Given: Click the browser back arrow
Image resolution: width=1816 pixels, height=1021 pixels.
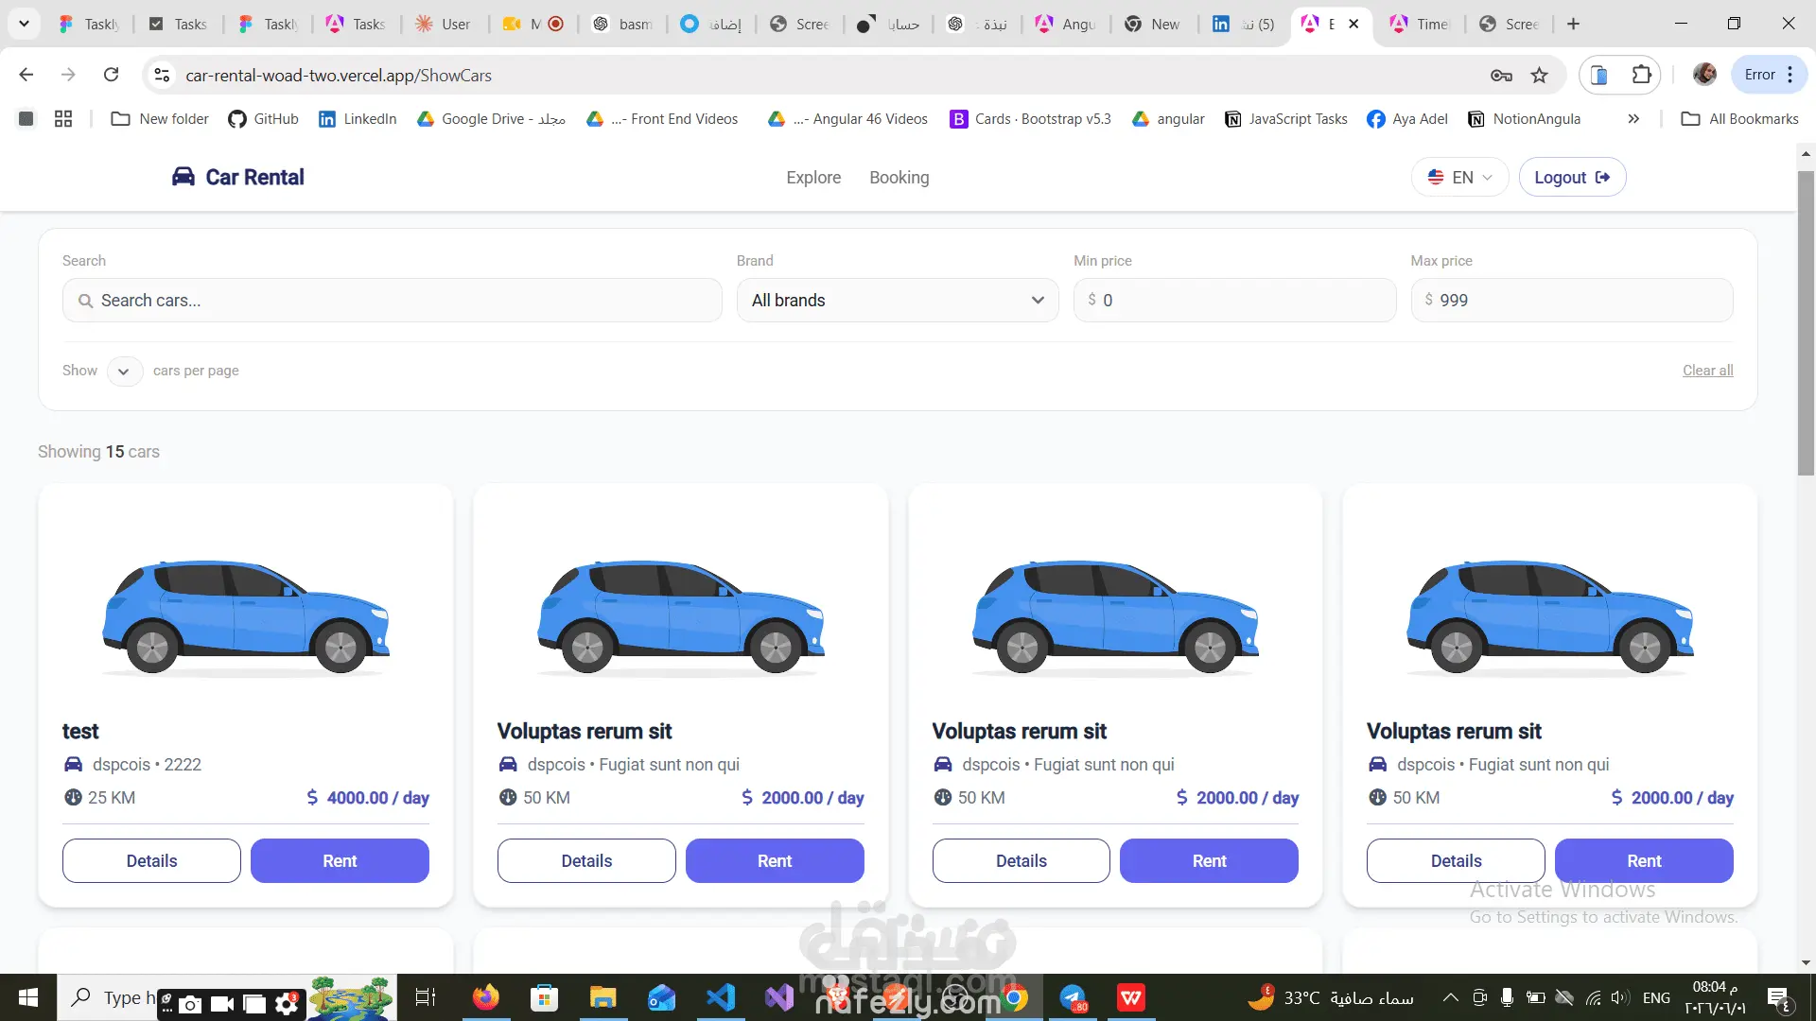Looking at the screenshot, I should point(26,75).
